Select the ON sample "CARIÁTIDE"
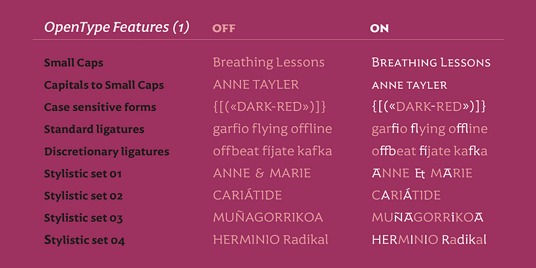The height and width of the screenshot is (268, 536). click(x=406, y=195)
